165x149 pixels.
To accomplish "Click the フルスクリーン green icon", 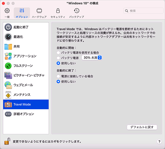I will pyautogui.click(x=8, y=66).
